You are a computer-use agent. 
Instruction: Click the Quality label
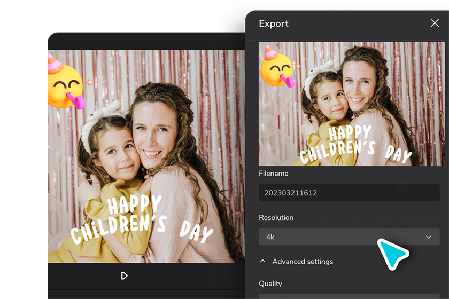(x=270, y=284)
